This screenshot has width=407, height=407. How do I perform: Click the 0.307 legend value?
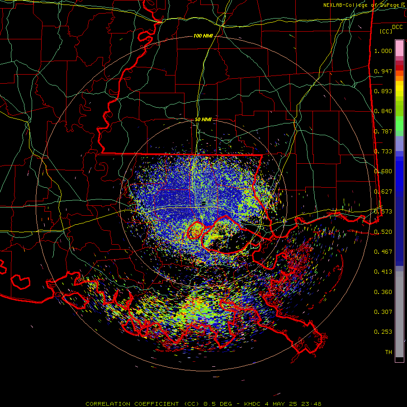[x=383, y=312]
